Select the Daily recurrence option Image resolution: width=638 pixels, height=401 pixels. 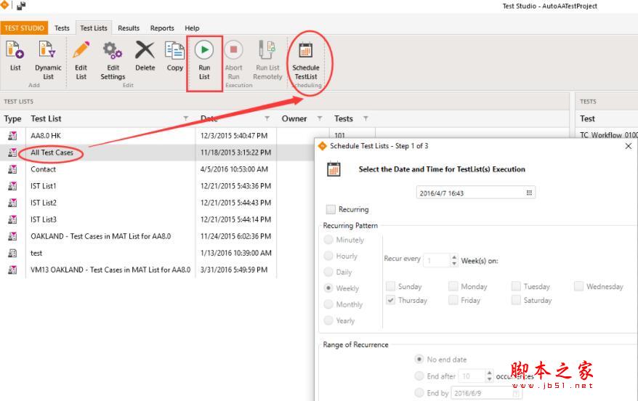(328, 272)
